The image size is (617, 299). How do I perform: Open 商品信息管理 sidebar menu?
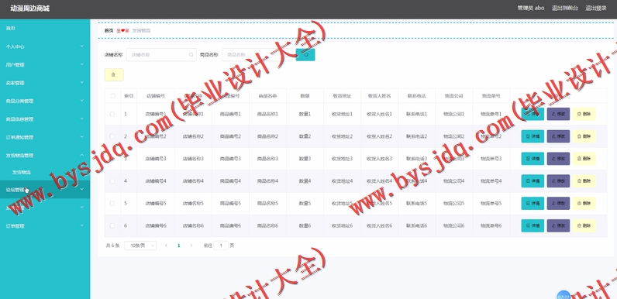(45, 119)
